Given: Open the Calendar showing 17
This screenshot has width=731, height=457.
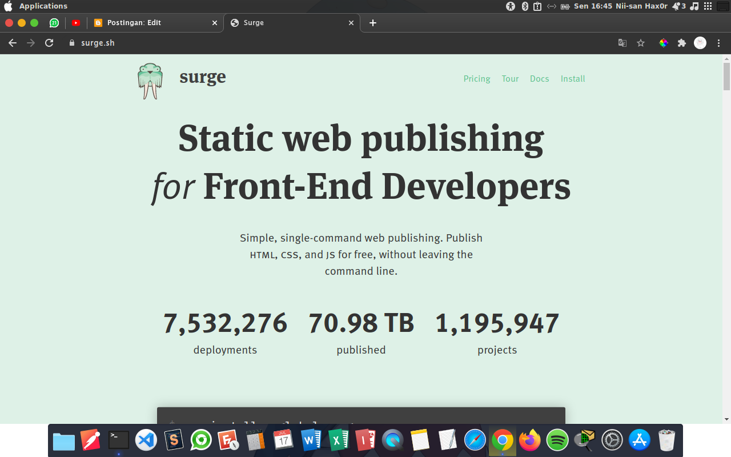Looking at the screenshot, I should [283, 440].
